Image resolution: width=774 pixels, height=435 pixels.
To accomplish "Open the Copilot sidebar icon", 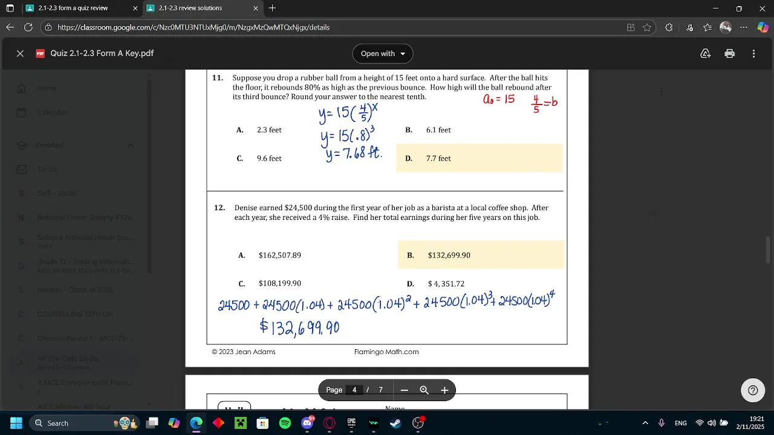I will (762, 27).
